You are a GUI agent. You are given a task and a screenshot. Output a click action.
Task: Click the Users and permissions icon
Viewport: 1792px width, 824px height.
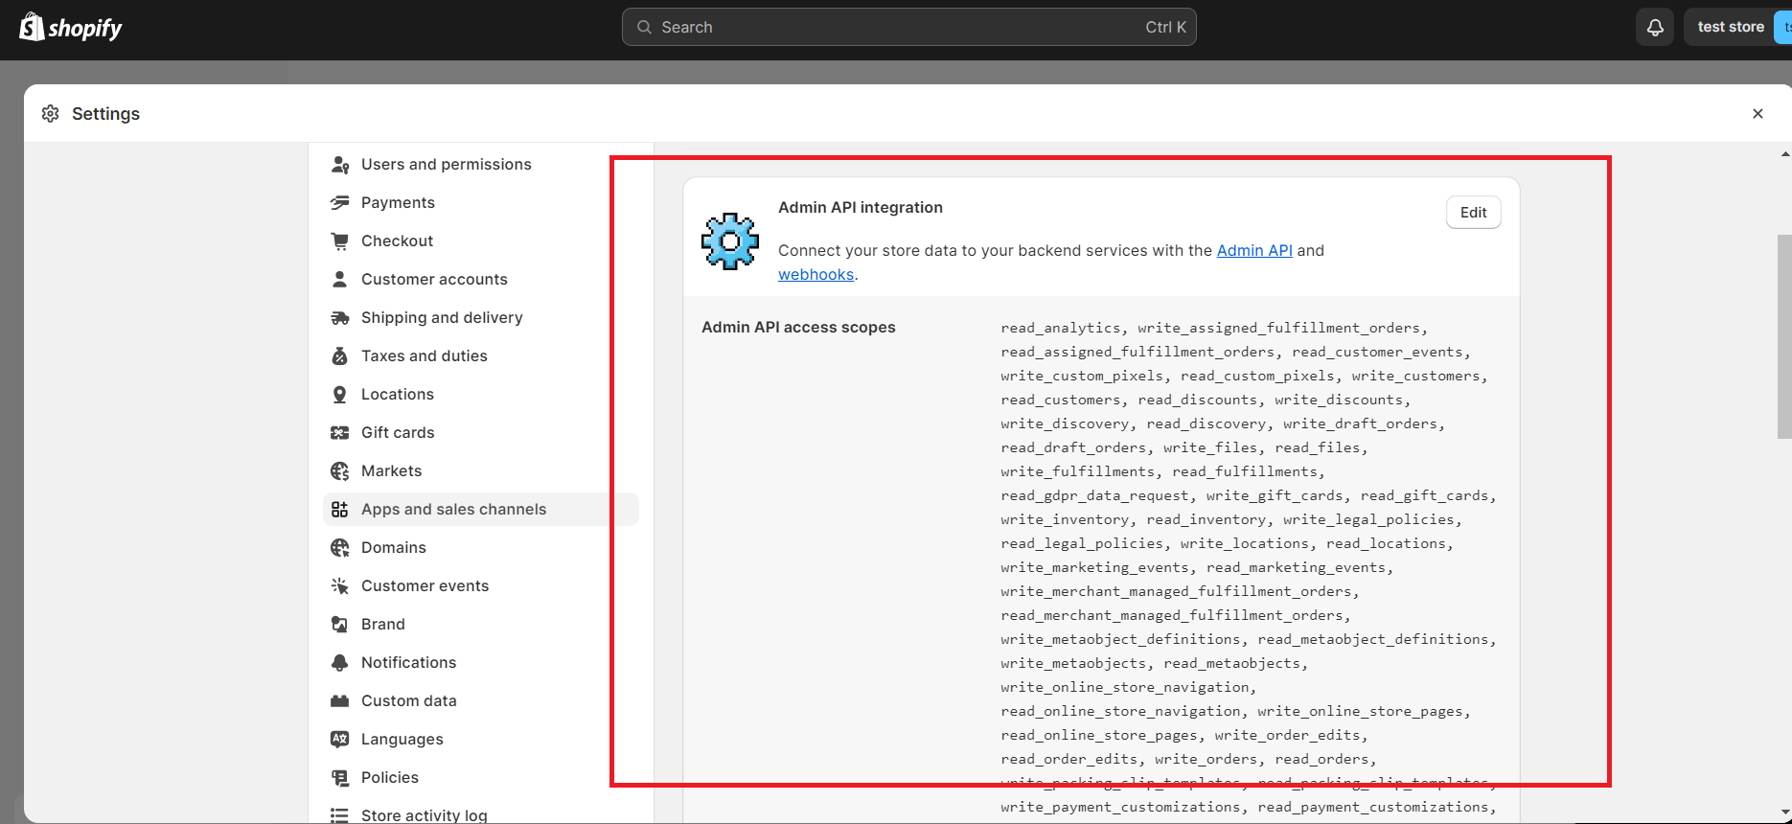point(339,165)
